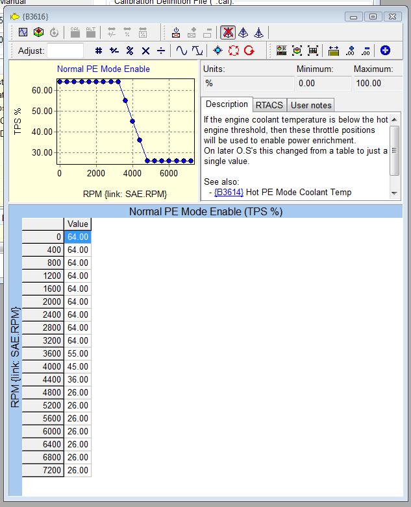Image resolution: width=411 pixels, height=507 pixels.
Task: Apply the add/subtract plus-minus icon
Action: tap(114, 51)
